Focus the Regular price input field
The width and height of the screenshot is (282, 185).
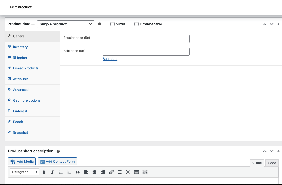(x=146, y=39)
